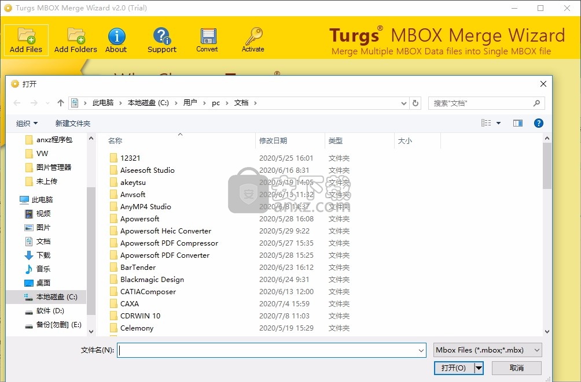Click the 取消 button
Screen dimensions: 581x382
(517, 368)
